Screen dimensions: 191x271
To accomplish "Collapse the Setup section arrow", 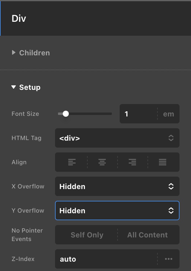I will coord(14,87).
